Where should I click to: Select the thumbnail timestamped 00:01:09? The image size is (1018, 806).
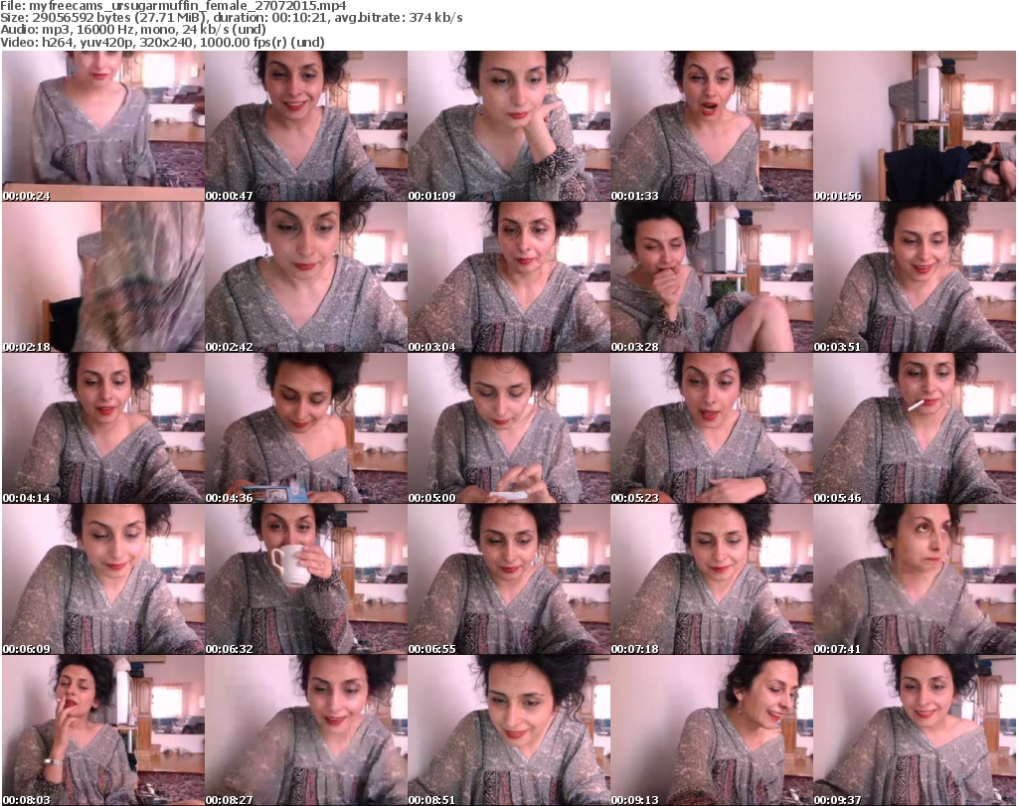click(509, 126)
